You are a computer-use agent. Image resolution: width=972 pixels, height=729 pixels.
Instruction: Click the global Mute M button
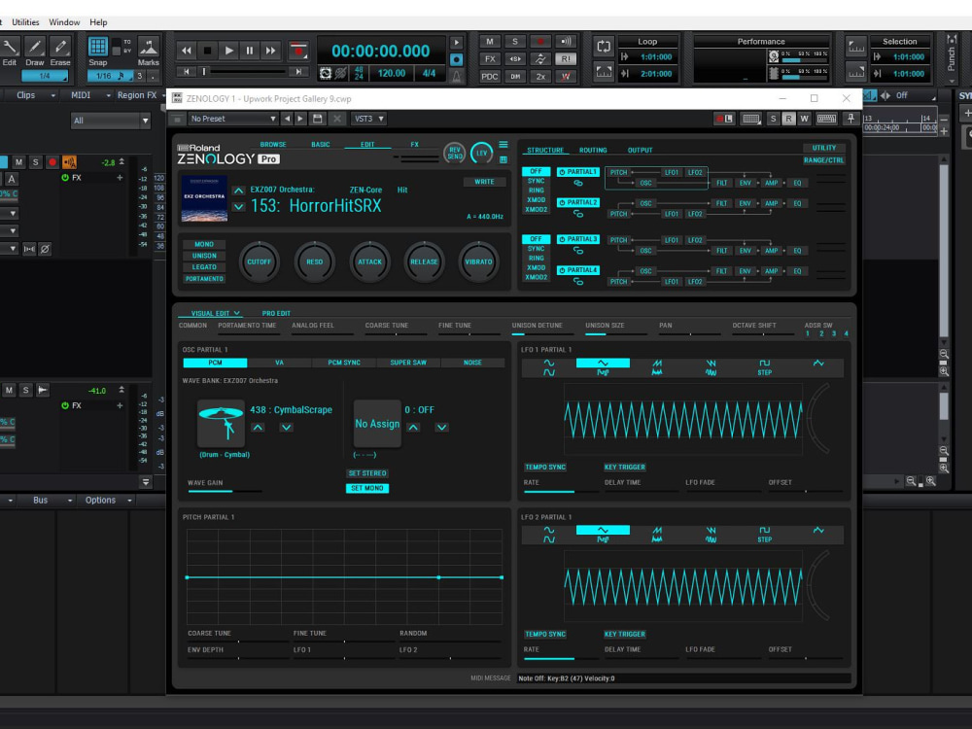point(490,42)
